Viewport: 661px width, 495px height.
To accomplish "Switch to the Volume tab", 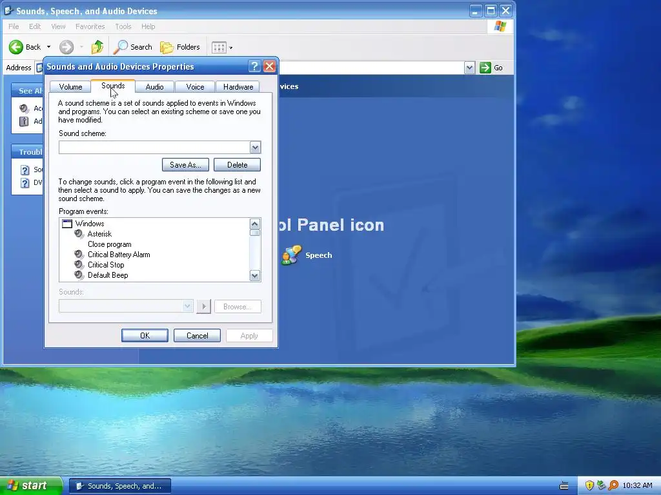I will point(70,87).
